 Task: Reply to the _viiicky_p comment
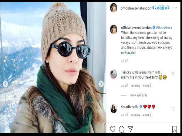pyautogui.click(x=147, y=86)
